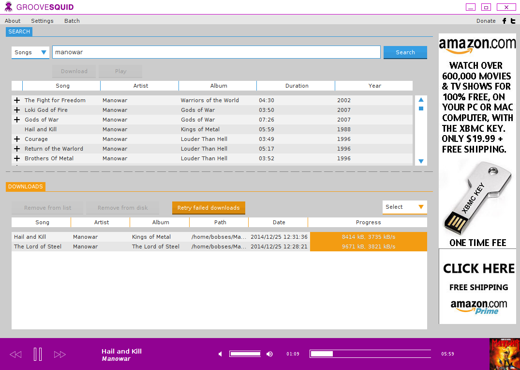Select the DOWNLOADS tab

26,186
